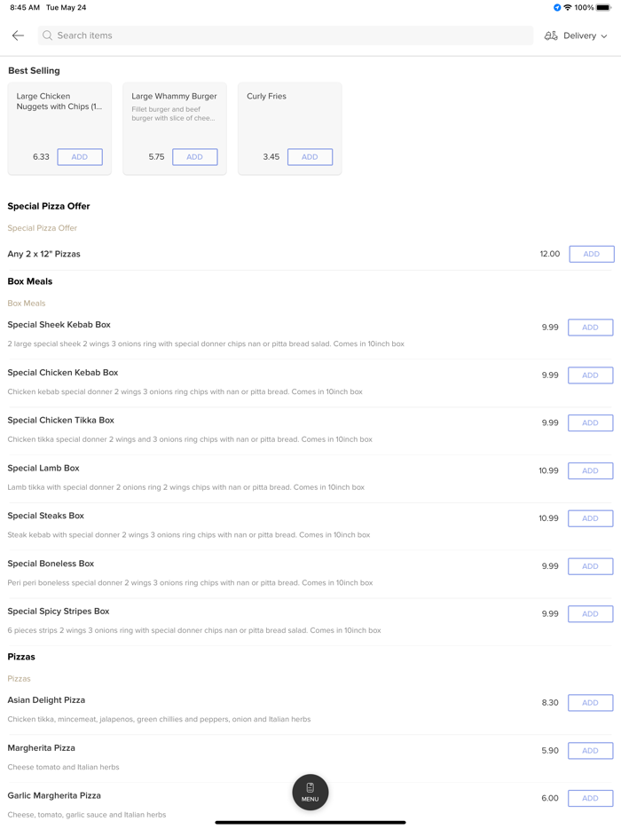Add Special Sheek Kebab Box
The height and width of the screenshot is (829, 621).
590,328
